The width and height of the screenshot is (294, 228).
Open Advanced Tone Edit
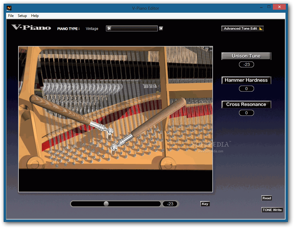tap(243, 28)
